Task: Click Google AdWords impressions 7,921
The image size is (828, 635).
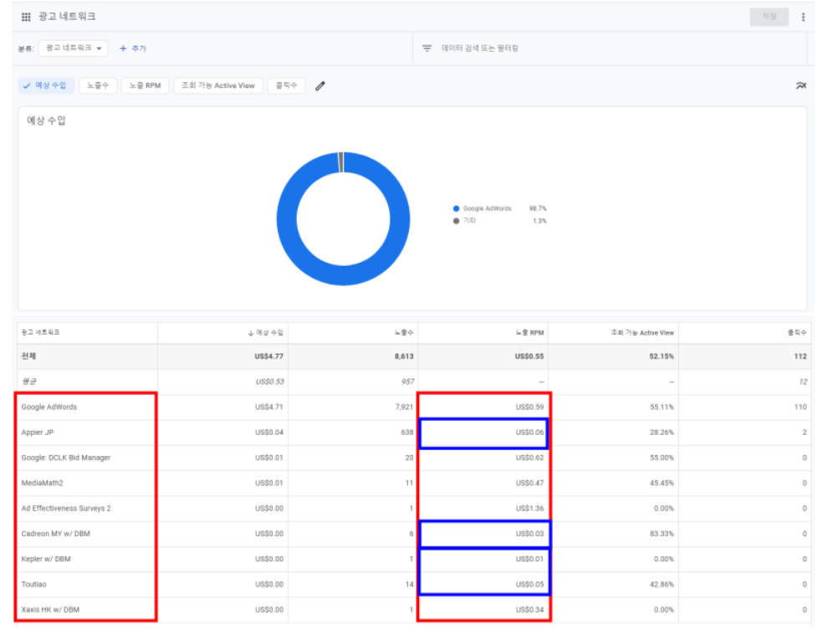Action: click(x=405, y=407)
